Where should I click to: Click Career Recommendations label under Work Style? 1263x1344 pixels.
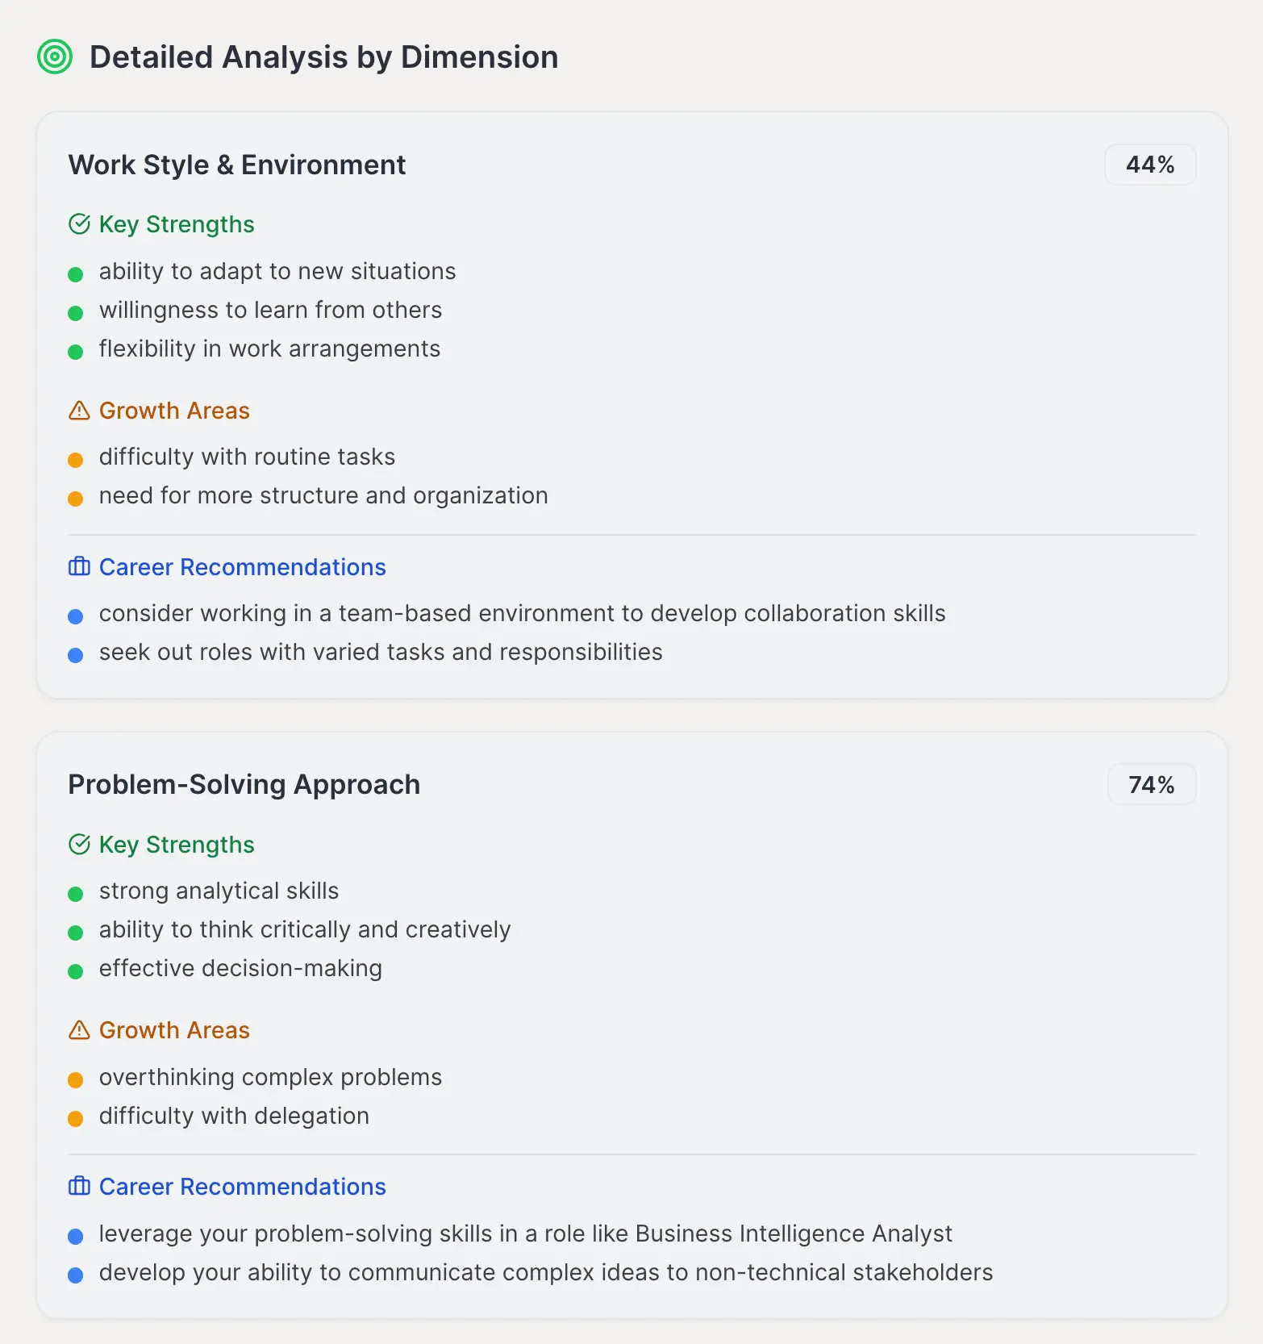[242, 567]
